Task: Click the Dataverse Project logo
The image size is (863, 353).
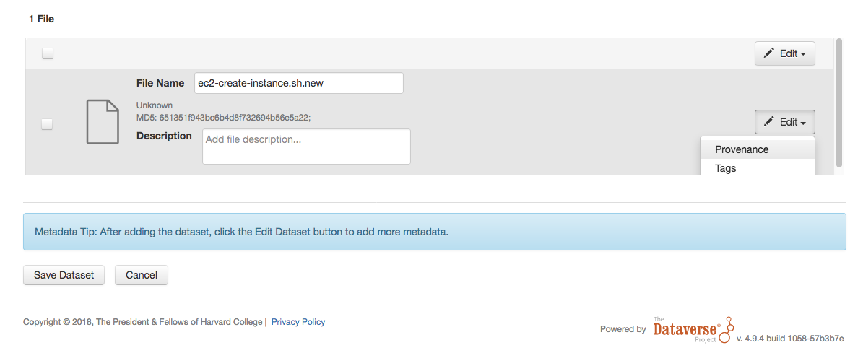Action: coord(693,329)
